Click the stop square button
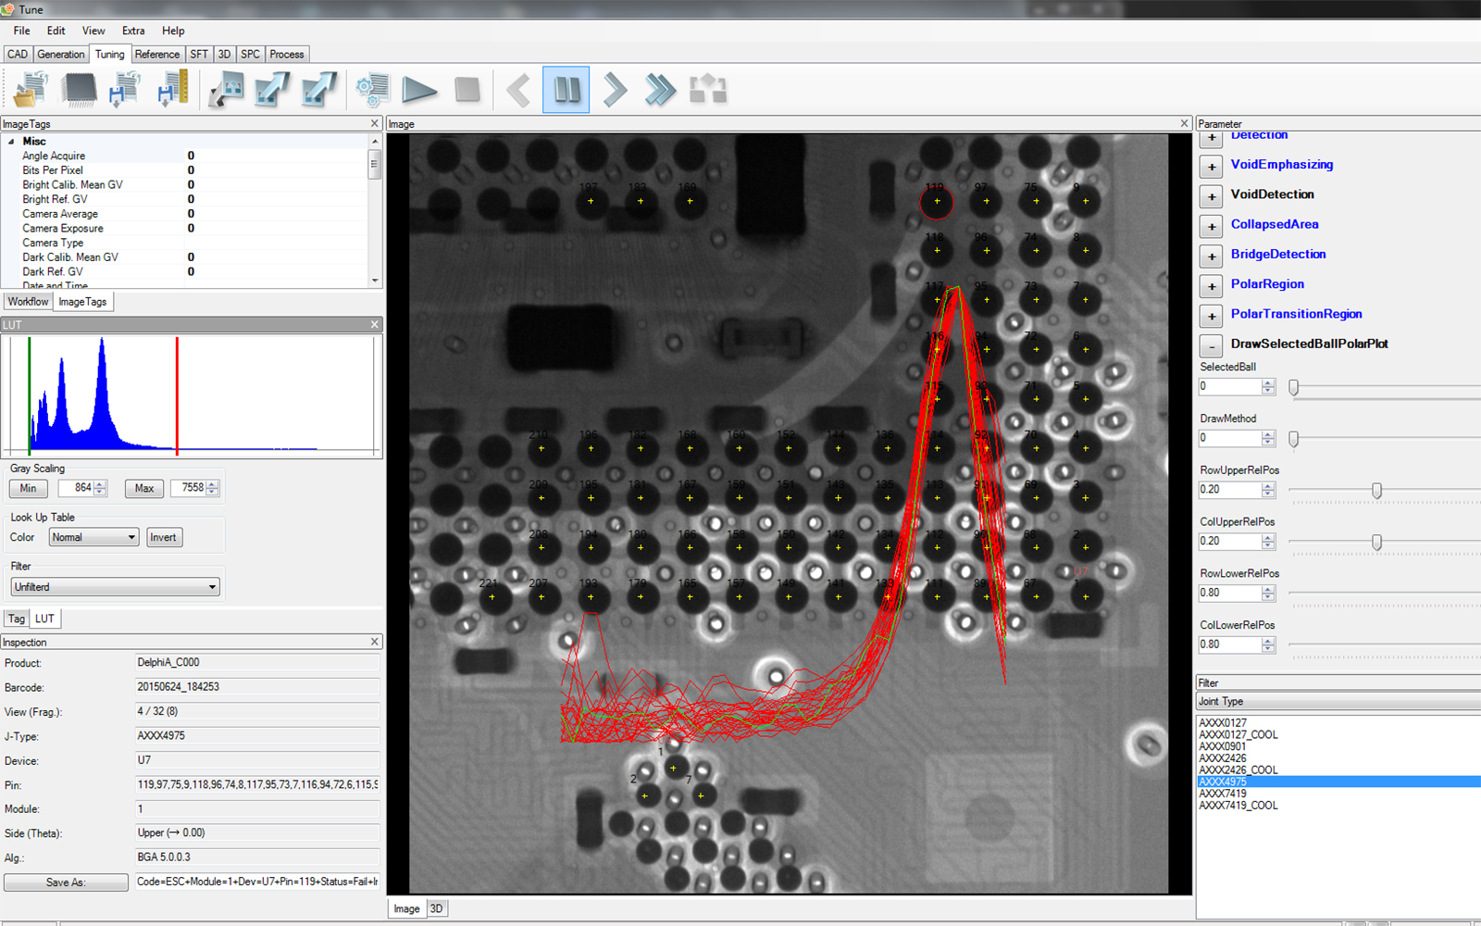 (467, 90)
